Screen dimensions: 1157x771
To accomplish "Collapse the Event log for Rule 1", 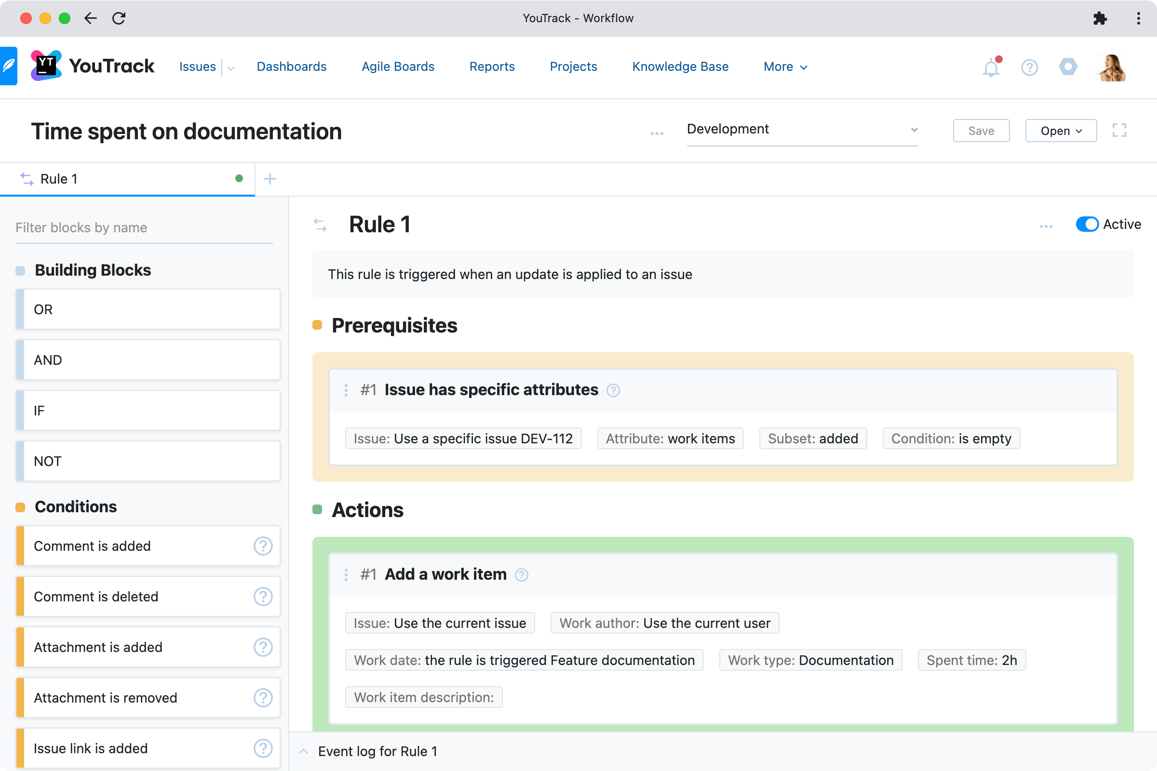I will coord(304,751).
